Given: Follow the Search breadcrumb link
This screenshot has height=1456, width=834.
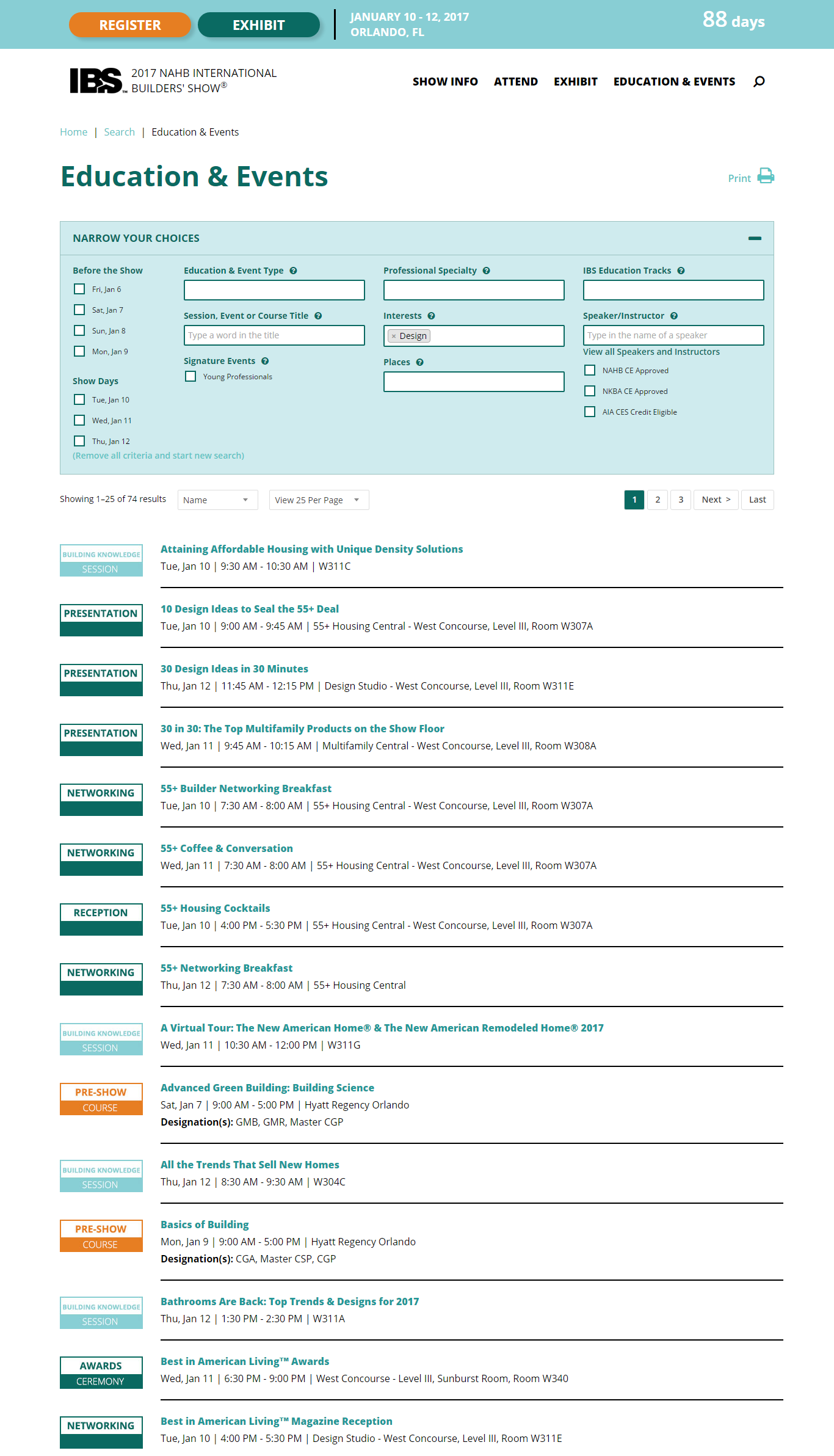Looking at the screenshot, I should [119, 132].
